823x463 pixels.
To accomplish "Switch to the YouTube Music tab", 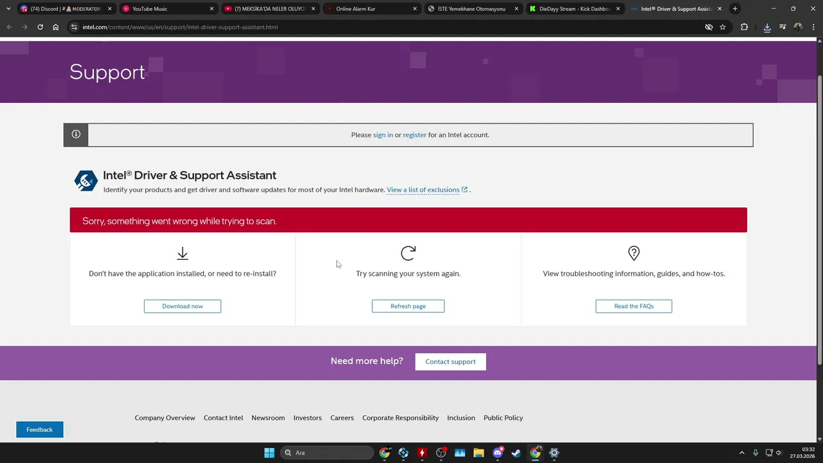I will point(167,9).
